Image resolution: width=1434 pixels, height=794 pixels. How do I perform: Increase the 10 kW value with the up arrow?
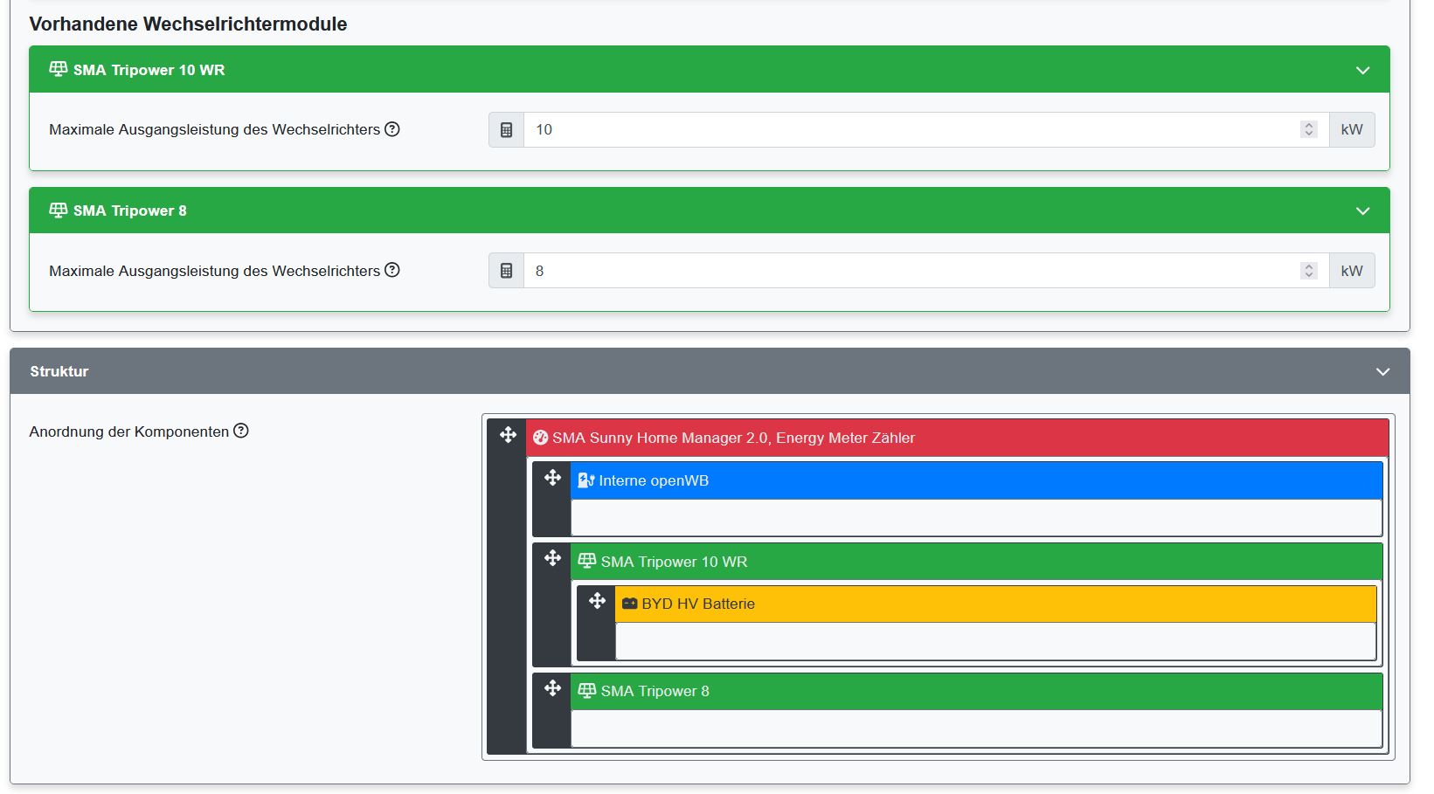click(x=1308, y=123)
